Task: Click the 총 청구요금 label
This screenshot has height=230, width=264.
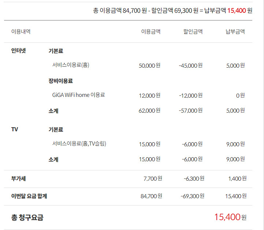Action: [x=27, y=218]
